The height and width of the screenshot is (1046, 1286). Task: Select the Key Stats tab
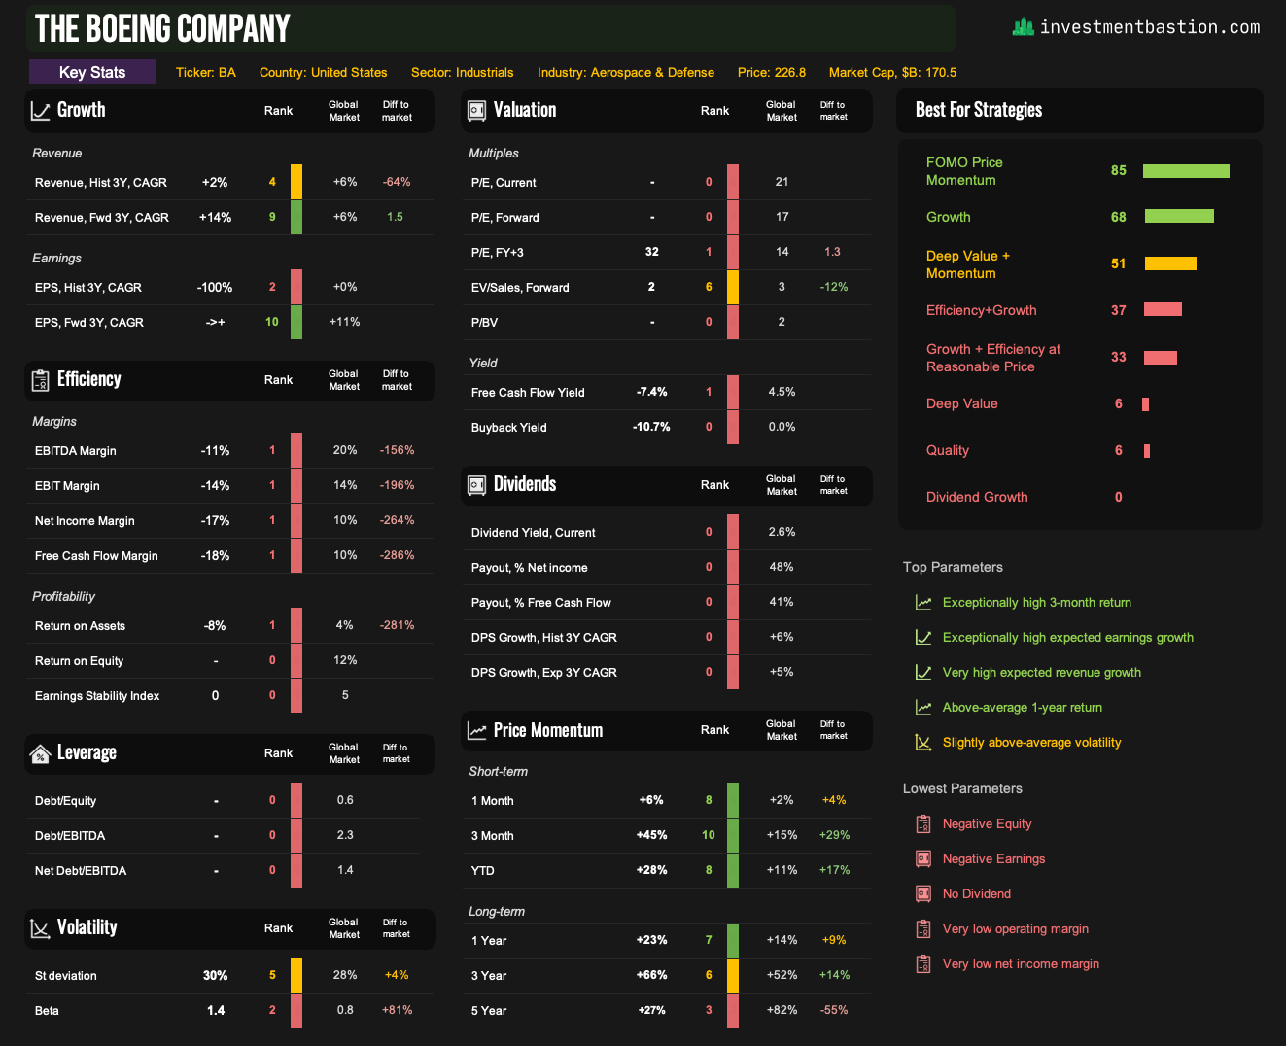(x=92, y=72)
